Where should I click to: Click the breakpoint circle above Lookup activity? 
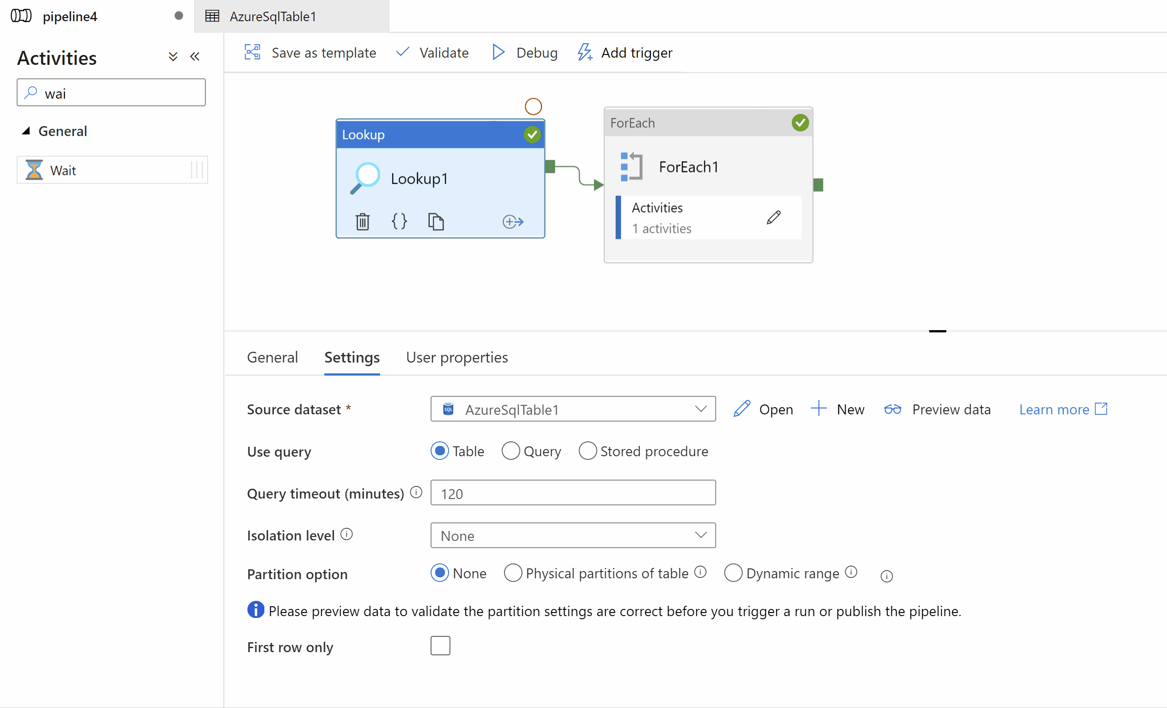click(x=533, y=107)
